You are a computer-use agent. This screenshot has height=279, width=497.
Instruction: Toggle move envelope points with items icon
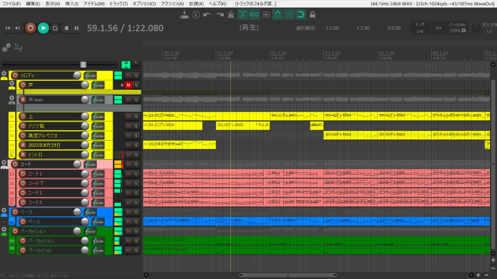pyautogui.click(x=278, y=15)
